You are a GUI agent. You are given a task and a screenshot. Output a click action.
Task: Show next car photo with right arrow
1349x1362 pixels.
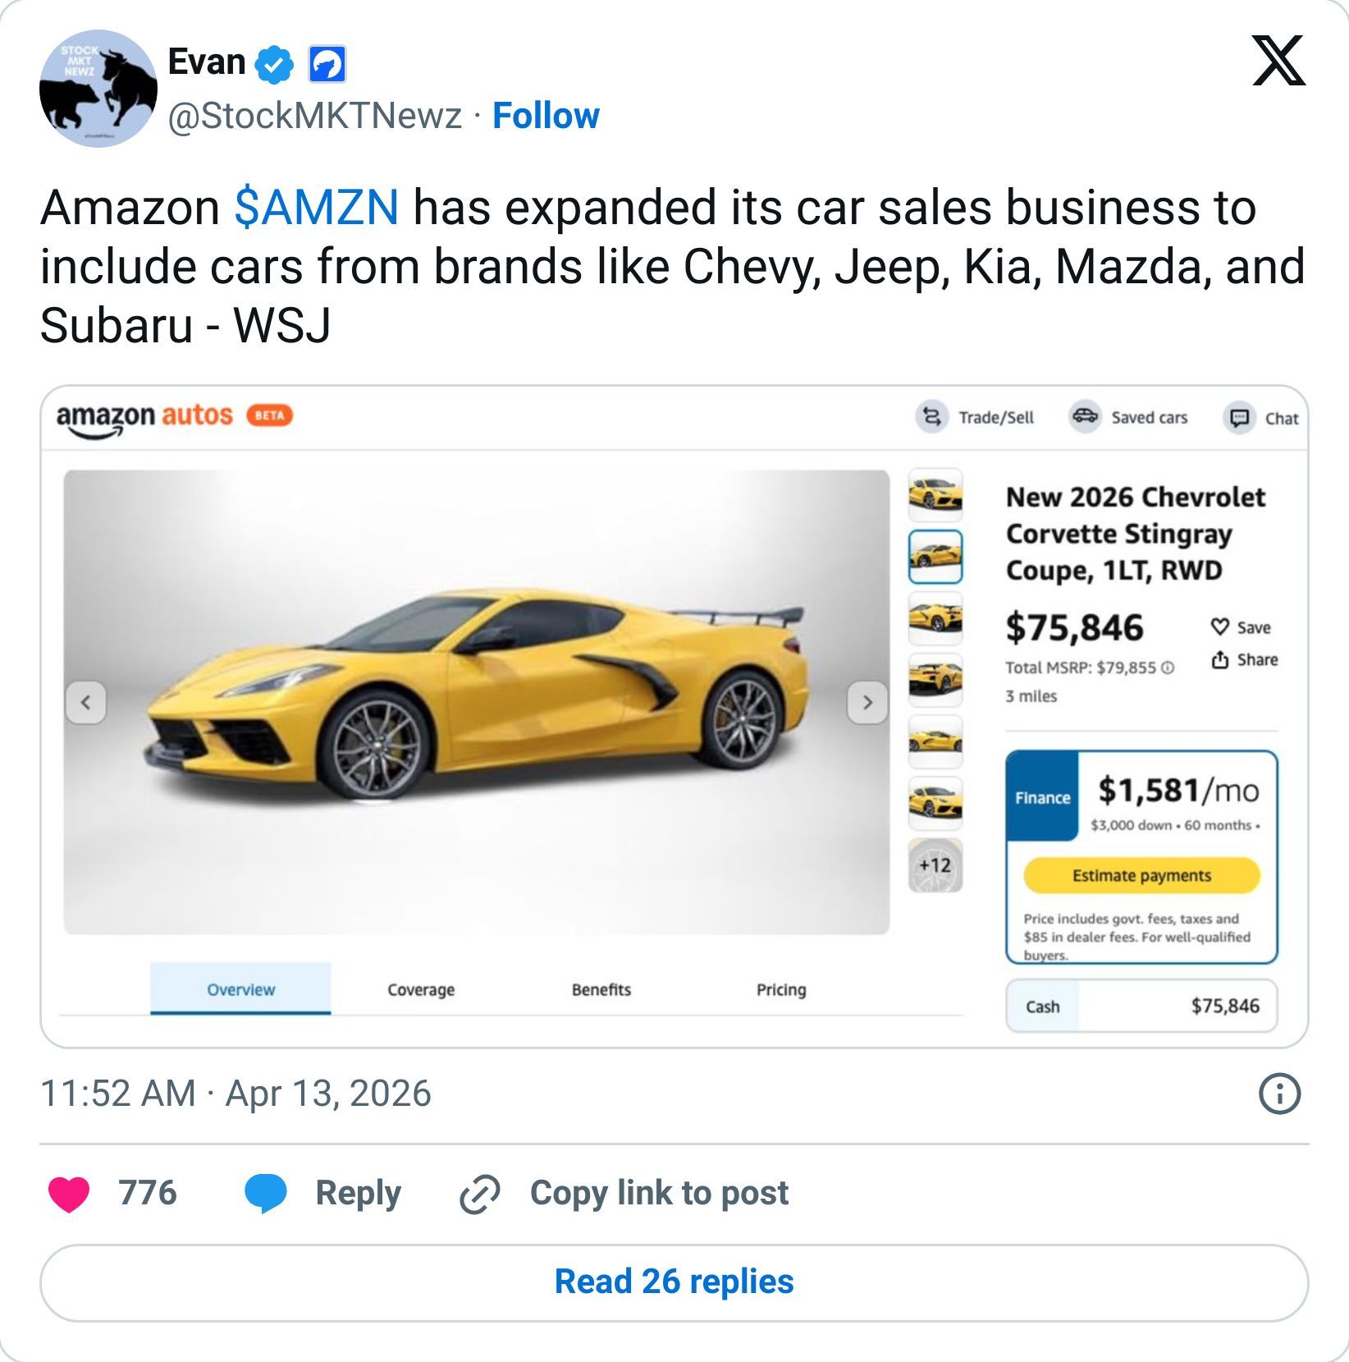[867, 703]
